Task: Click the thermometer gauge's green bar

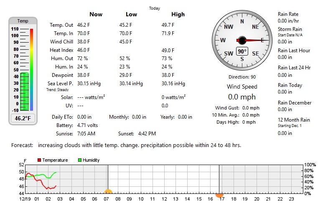Action: 24,91
